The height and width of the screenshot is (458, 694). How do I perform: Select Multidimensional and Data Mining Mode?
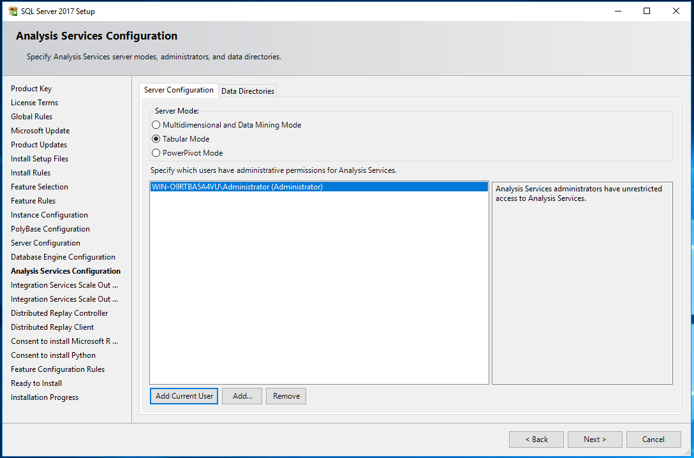coord(156,125)
